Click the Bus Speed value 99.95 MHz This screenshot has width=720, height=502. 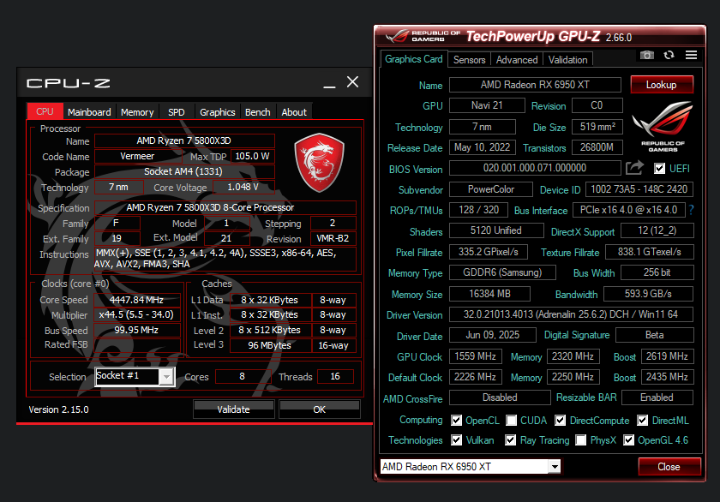click(137, 330)
